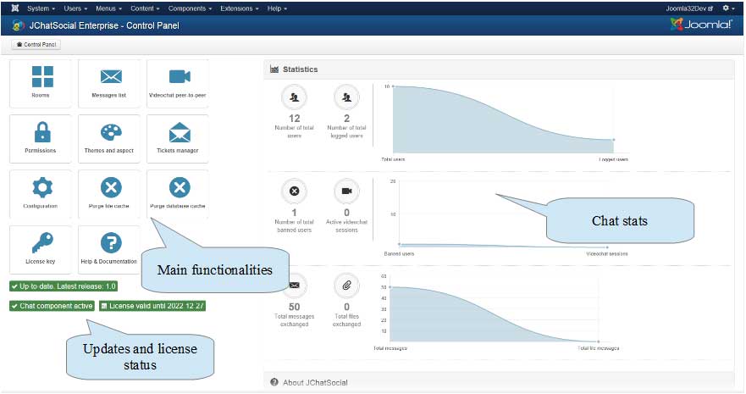The image size is (746, 394).
Task: Click the total messages area chart
Action: click(x=494, y=314)
